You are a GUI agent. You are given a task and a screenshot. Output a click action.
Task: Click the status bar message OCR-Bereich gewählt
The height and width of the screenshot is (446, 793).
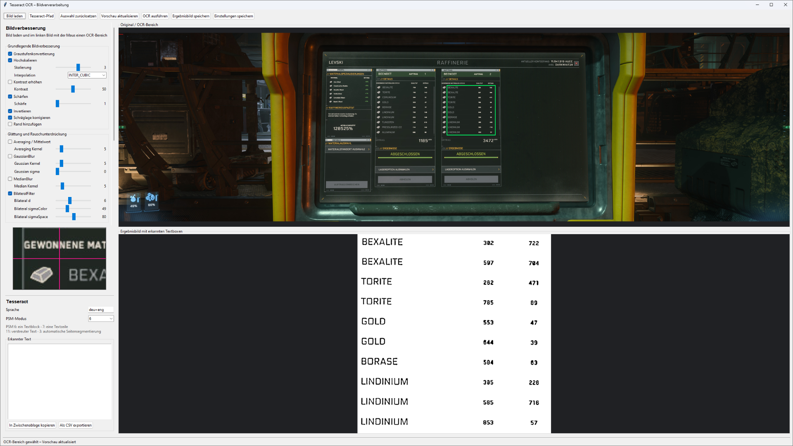[40, 442]
